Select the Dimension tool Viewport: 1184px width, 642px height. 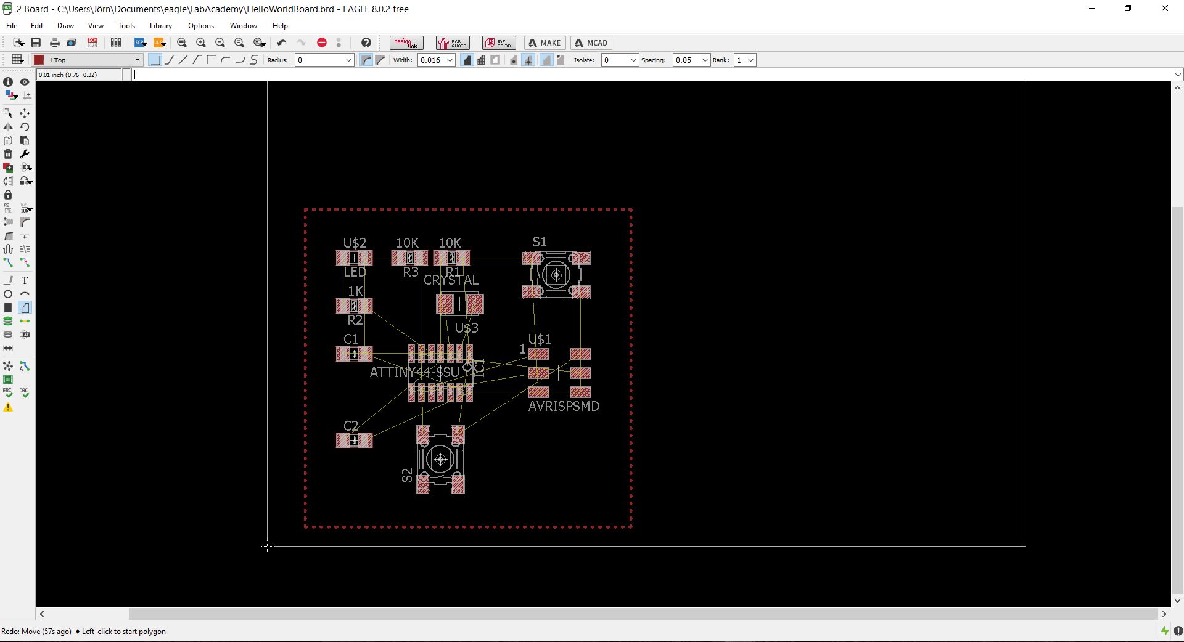pos(8,348)
